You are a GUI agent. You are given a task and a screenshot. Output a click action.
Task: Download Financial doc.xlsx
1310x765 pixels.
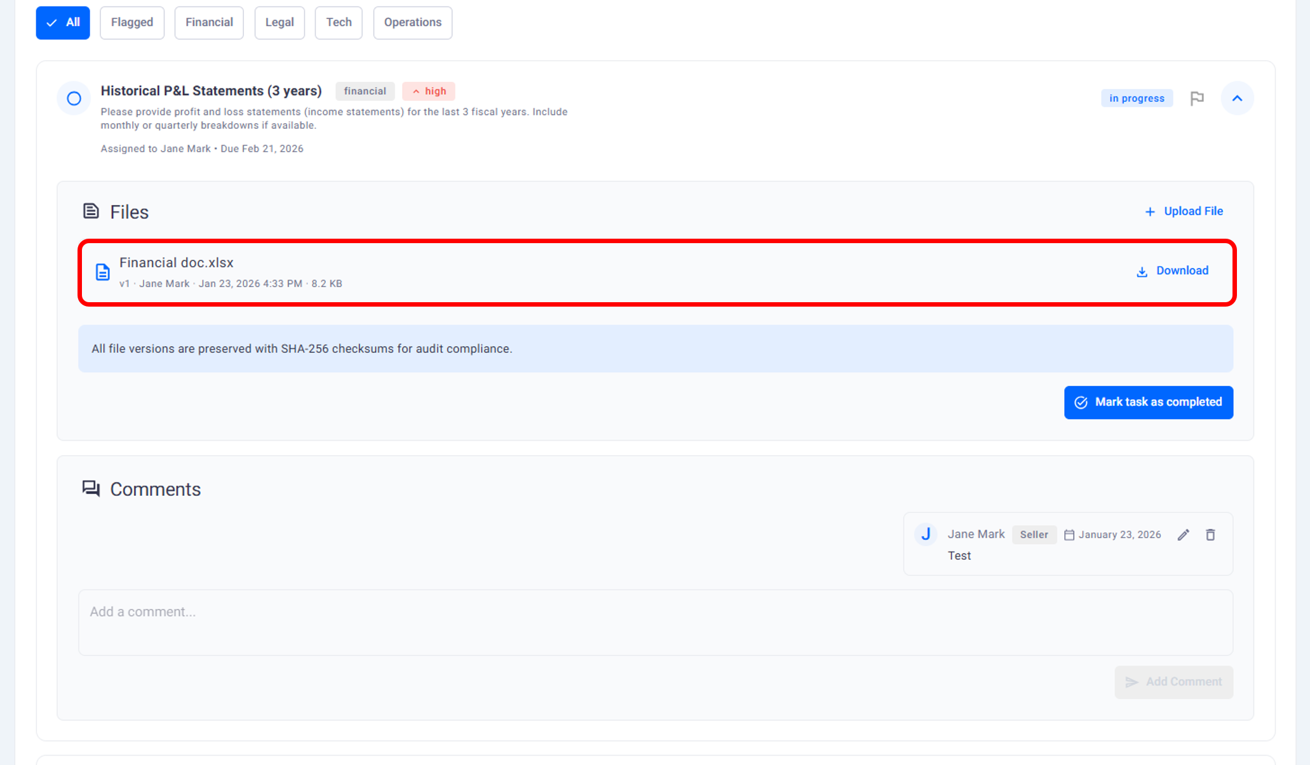1172,271
